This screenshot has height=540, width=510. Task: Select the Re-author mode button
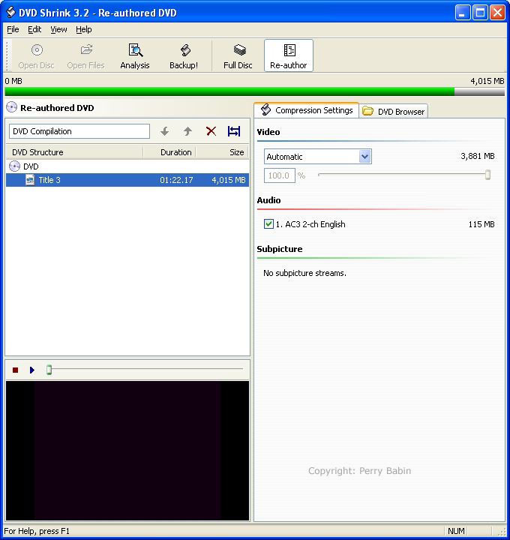pos(289,55)
